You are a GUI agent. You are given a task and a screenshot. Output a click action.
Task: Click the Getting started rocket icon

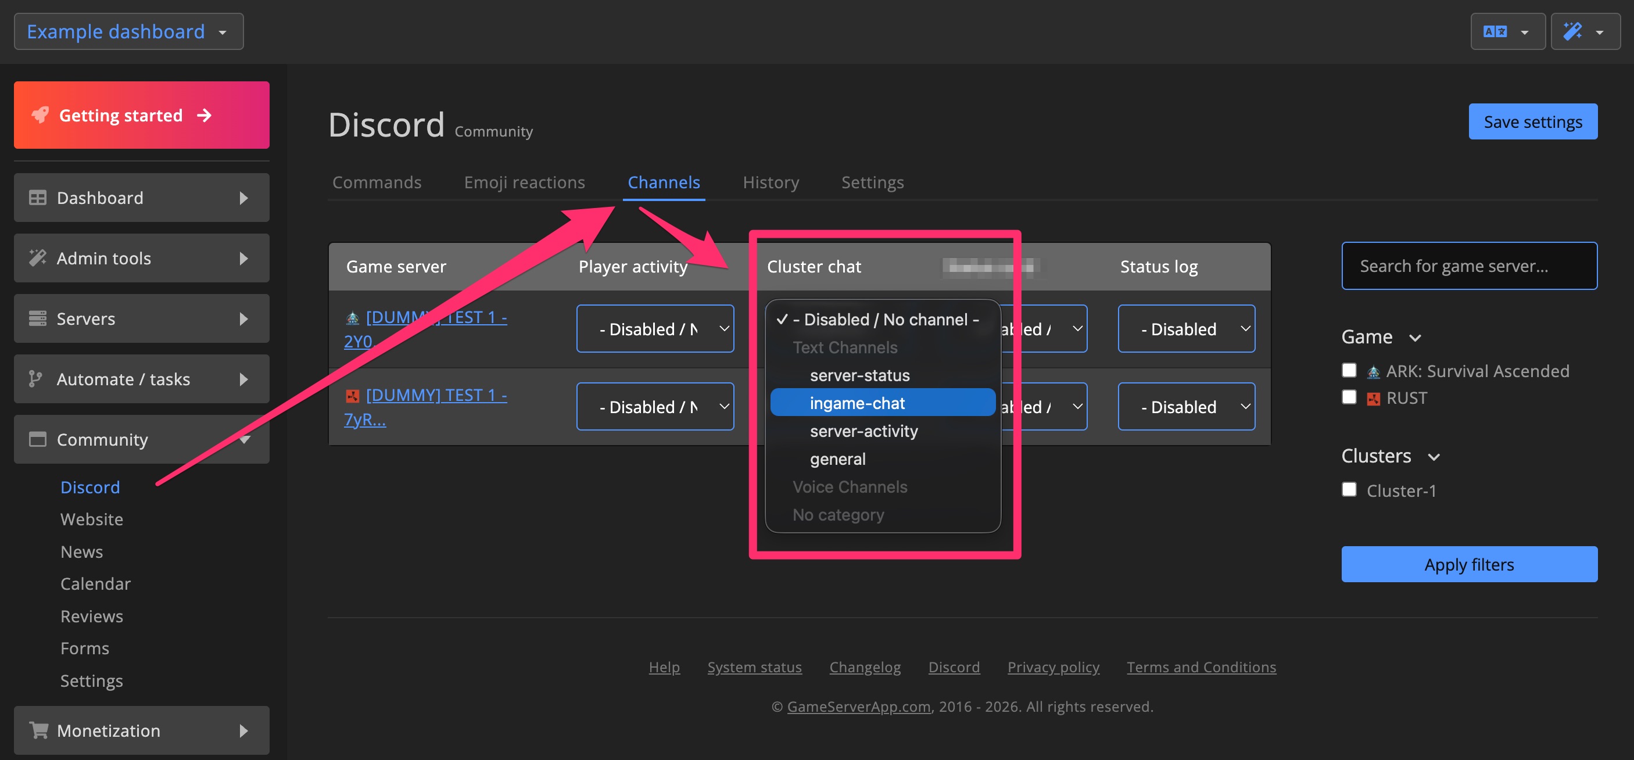tap(40, 115)
